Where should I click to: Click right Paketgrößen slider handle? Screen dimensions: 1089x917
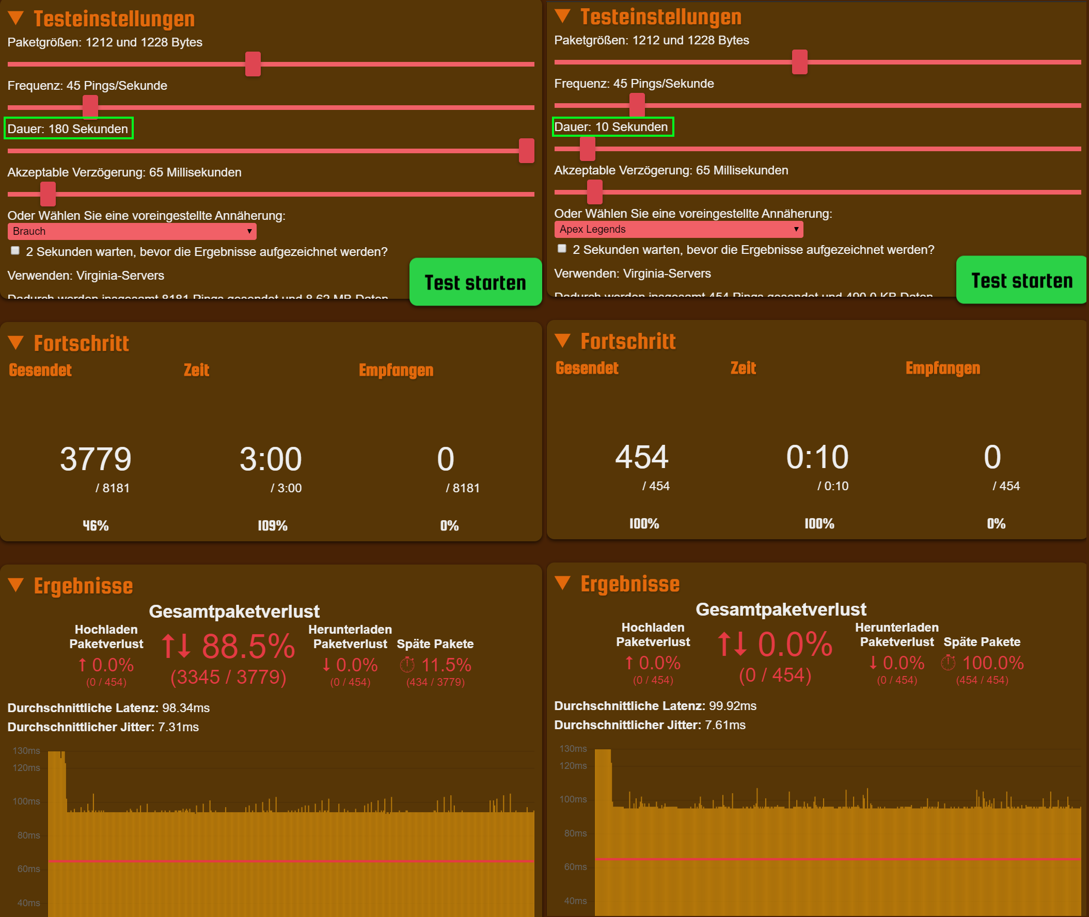799,62
